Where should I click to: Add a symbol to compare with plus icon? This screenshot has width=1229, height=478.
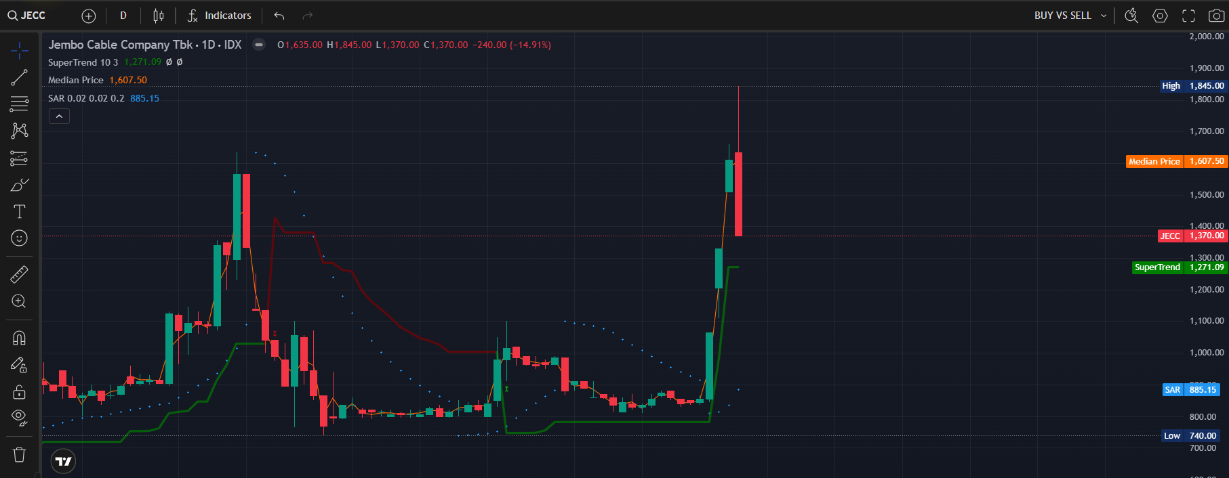(89, 16)
